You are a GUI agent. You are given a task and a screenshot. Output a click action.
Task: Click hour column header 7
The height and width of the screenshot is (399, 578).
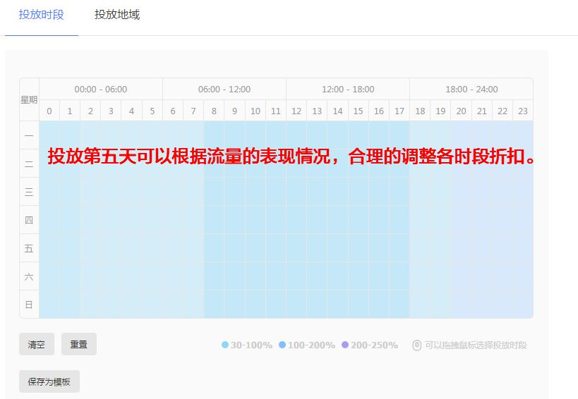coord(193,111)
